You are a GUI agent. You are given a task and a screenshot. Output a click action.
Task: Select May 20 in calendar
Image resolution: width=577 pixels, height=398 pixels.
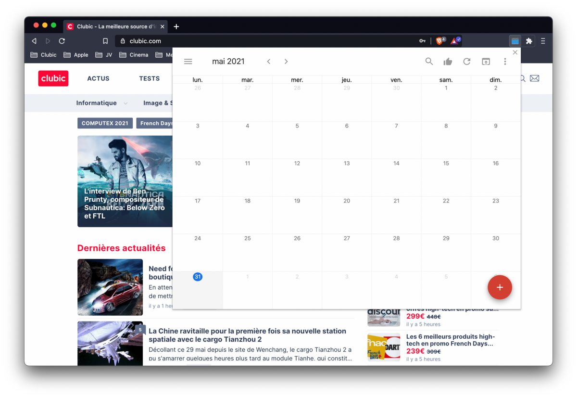click(x=347, y=201)
